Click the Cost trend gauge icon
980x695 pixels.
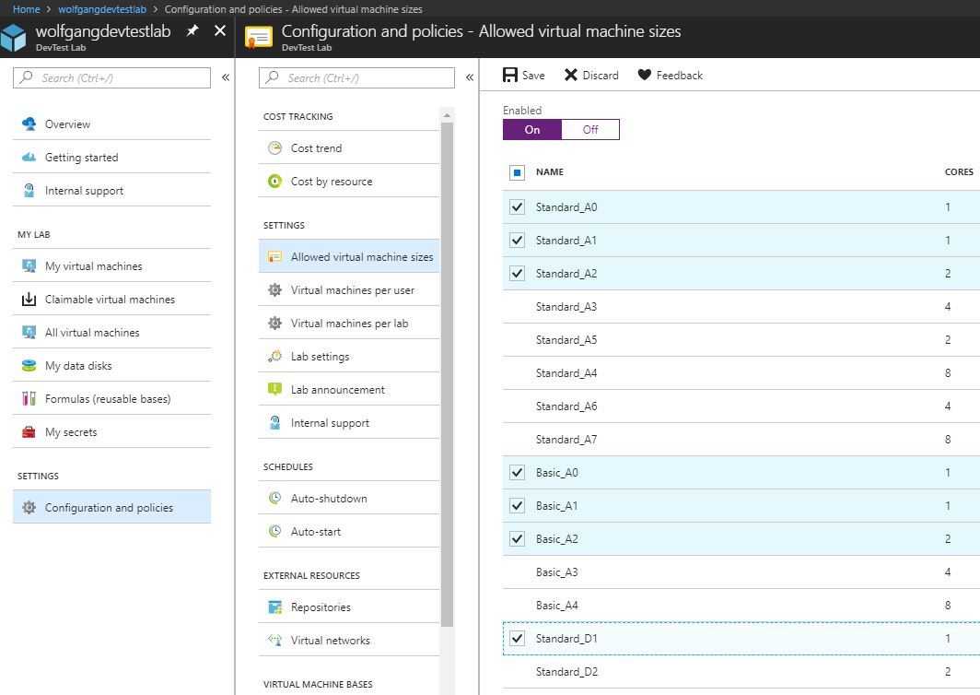(275, 147)
